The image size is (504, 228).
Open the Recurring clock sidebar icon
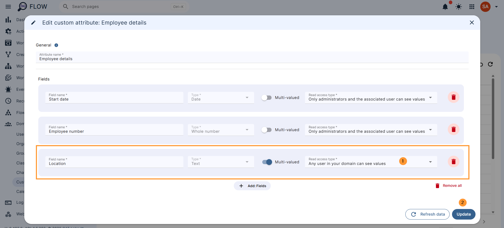(8, 101)
